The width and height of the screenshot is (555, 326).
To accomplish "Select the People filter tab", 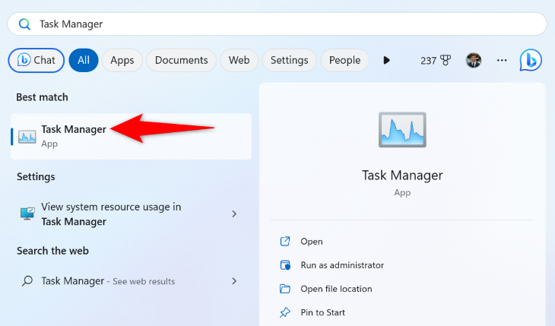I will pyautogui.click(x=344, y=60).
